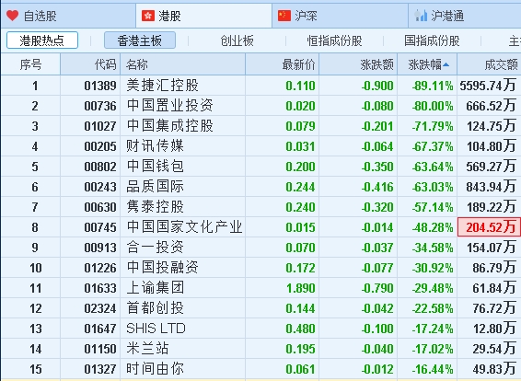This screenshot has height=381, width=521.
Task: Click stock code 01226
Action: click(x=100, y=269)
